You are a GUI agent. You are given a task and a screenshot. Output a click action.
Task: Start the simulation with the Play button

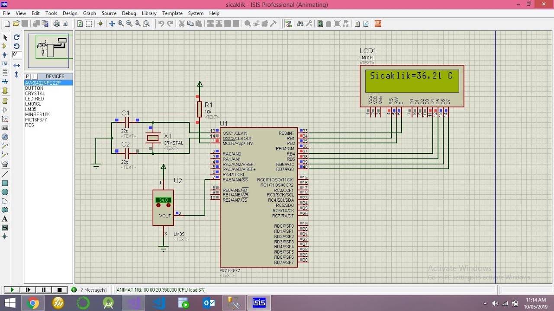click(12, 290)
